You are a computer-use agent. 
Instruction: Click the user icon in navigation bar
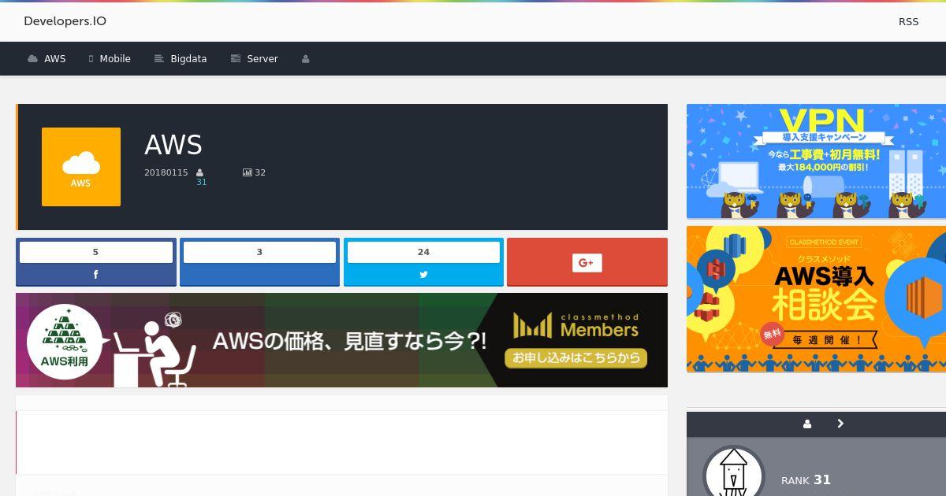pyautogui.click(x=306, y=59)
